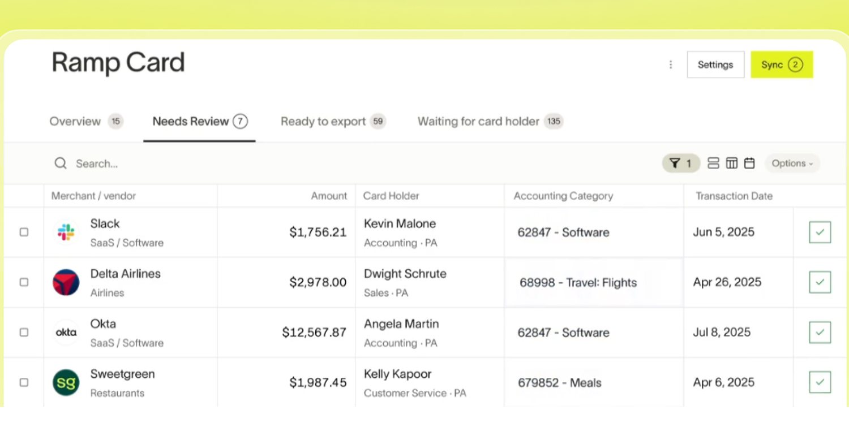Open Okta row's 62847 - Software category field
849x444 pixels.
pos(594,333)
